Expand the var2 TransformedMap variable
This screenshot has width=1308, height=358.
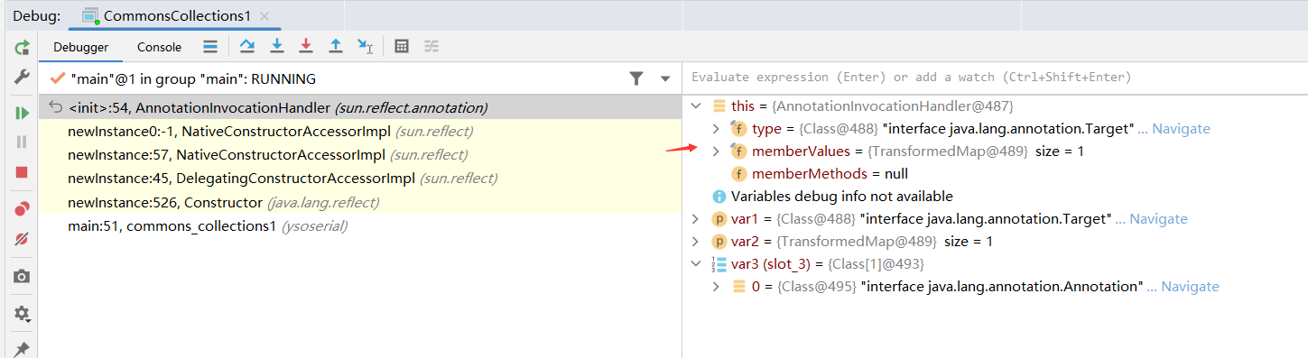[695, 242]
